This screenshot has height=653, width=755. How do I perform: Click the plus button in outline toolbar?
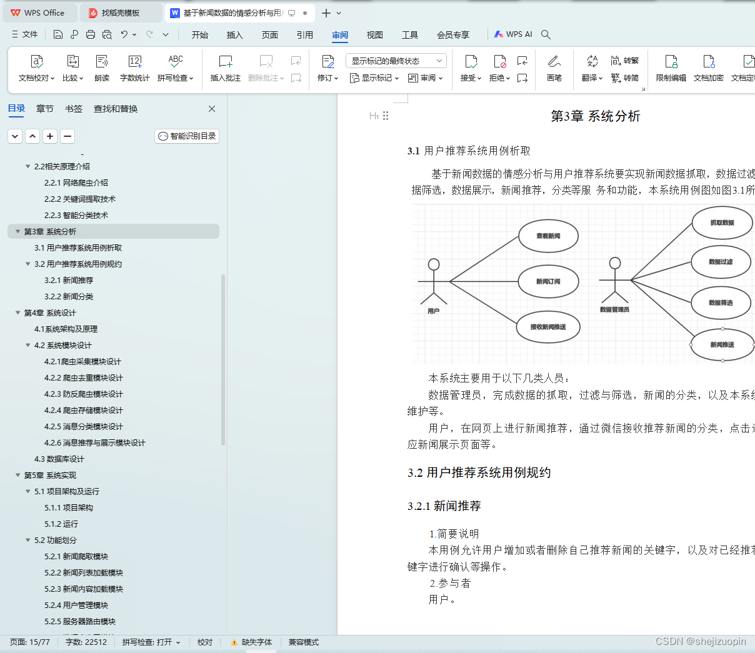tap(50, 136)
